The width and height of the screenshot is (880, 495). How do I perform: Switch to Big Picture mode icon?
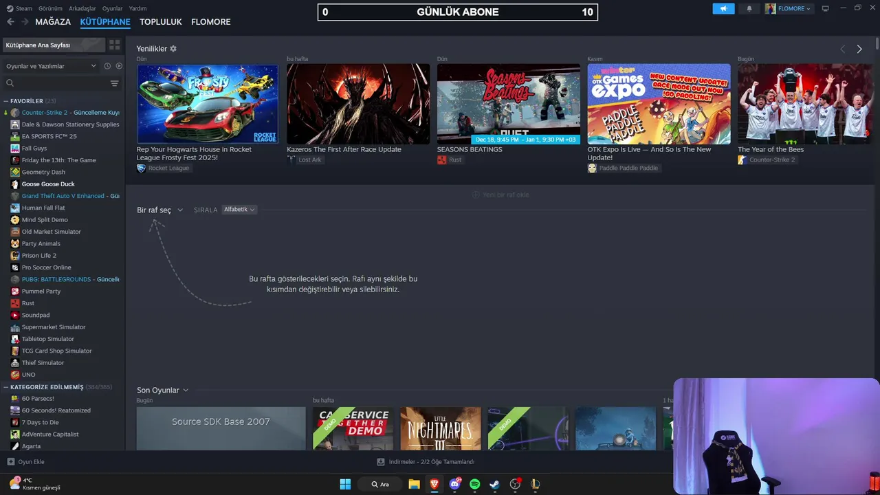click(825, 8)
